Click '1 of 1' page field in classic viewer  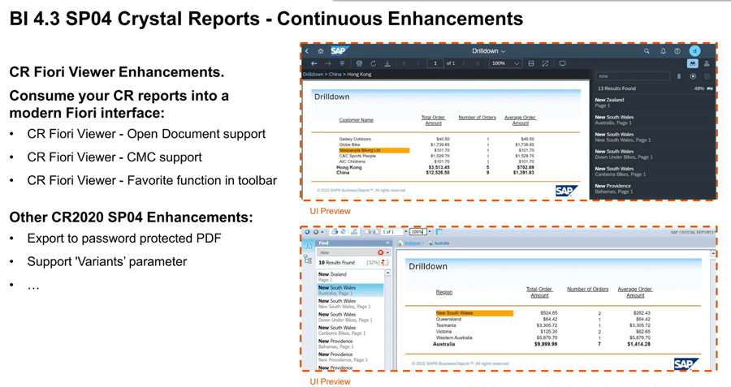tap(391, 231)
